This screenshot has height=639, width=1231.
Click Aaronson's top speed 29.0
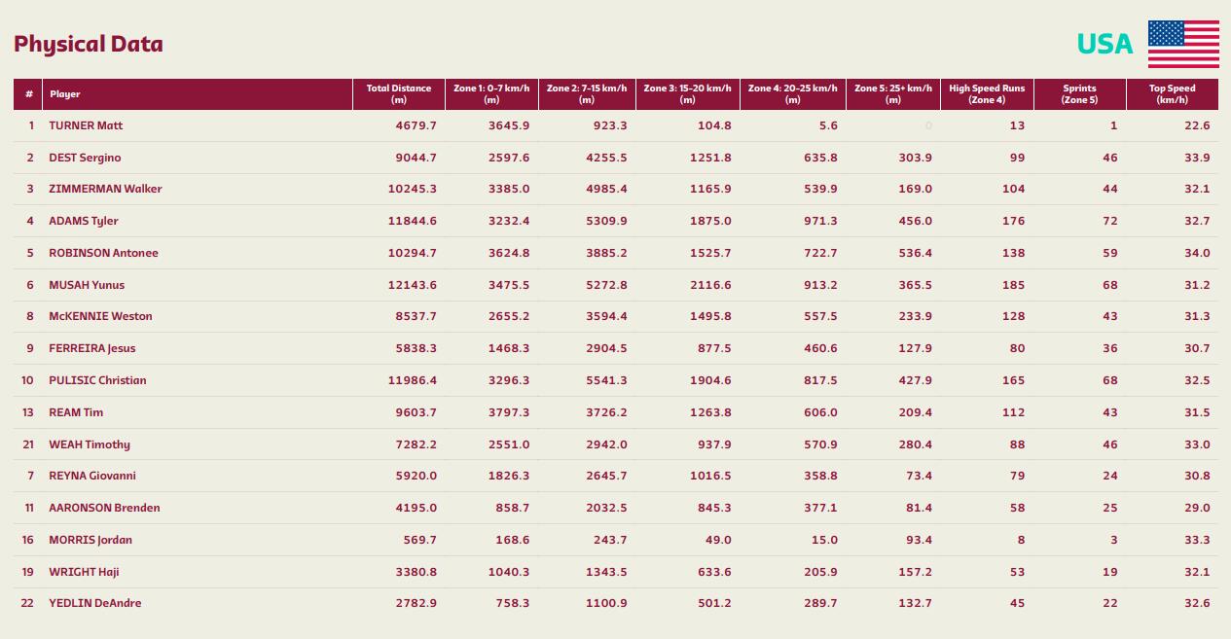point(1197,508)
